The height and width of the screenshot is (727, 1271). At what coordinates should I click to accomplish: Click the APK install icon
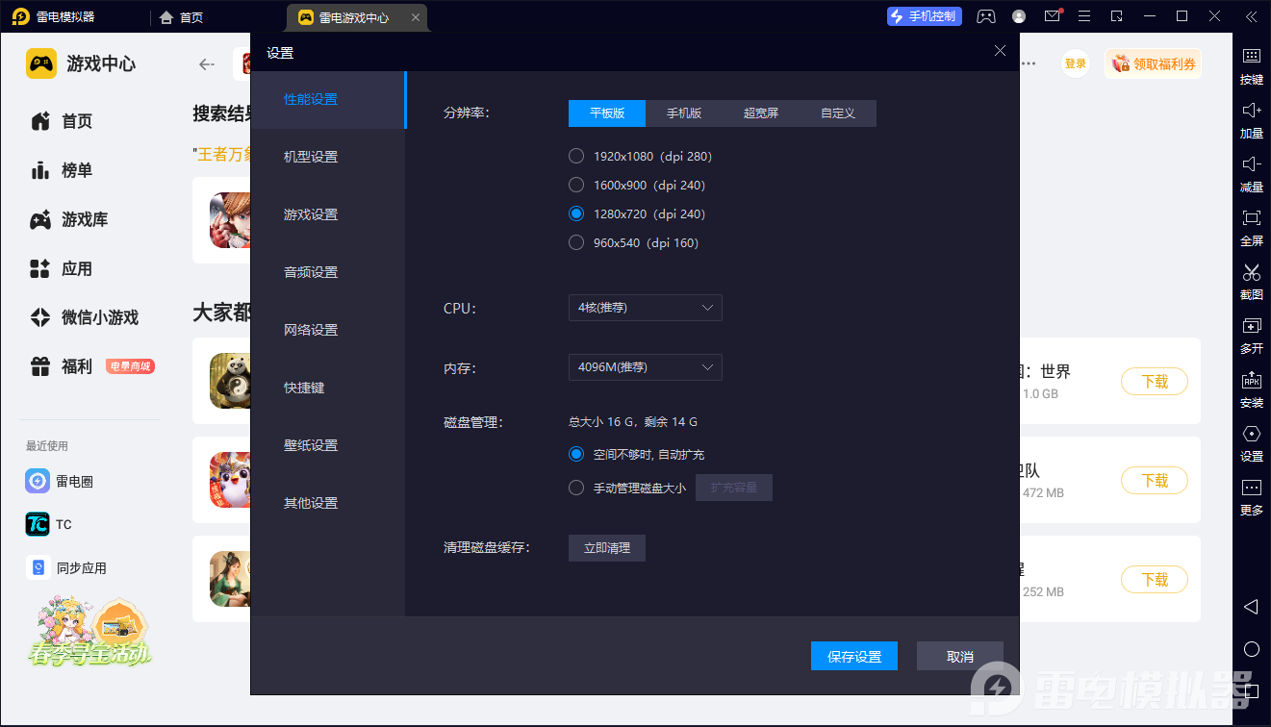[1251, 381]
